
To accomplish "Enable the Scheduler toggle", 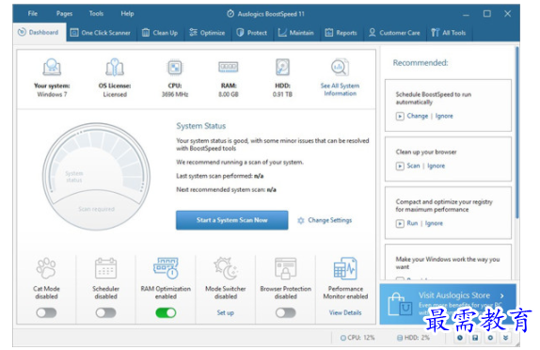I will point(105,312).
